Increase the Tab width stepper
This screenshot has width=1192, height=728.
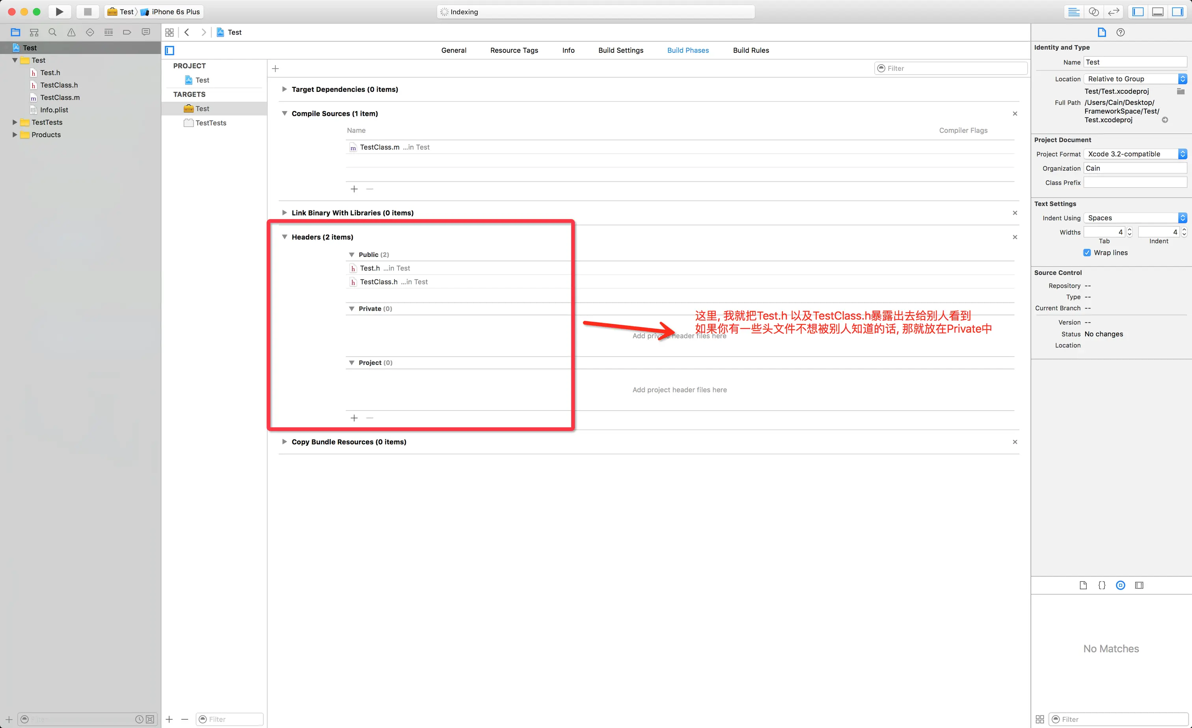1130,230
